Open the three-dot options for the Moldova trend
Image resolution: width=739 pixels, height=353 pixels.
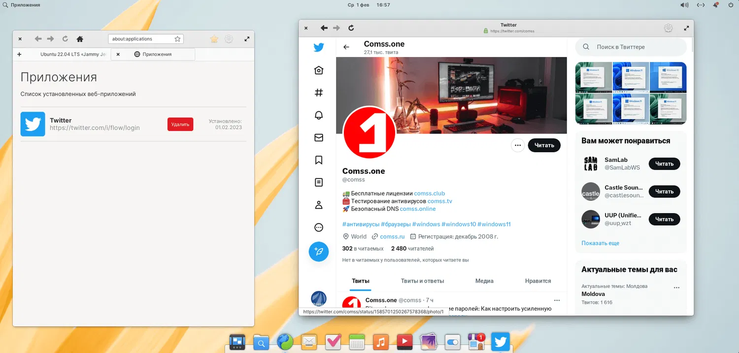click(676, 288)
